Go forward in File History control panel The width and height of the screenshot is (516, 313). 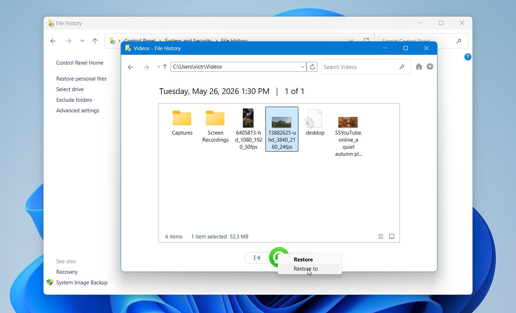click(69, 41)
